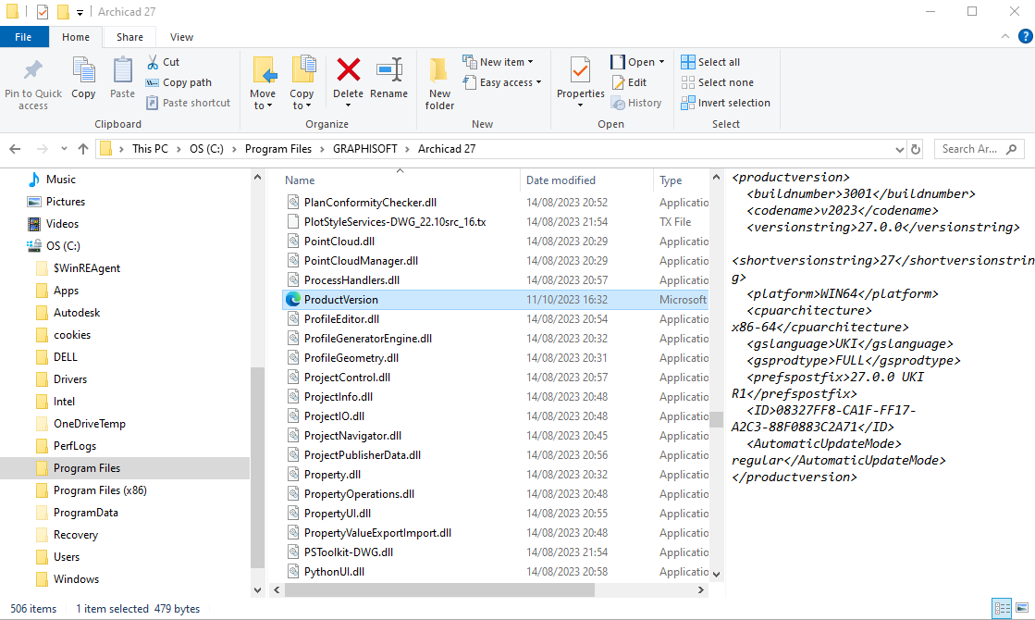Click the Paste clipboard icon

tap(122, 70)
